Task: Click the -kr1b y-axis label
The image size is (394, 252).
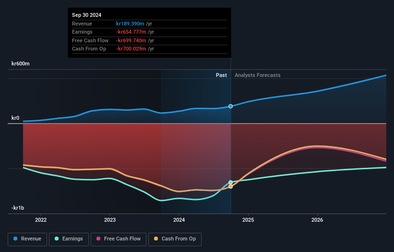Action: click(x=18, y=208)
